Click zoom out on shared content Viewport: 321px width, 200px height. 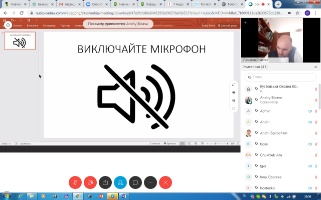(234, 100)
